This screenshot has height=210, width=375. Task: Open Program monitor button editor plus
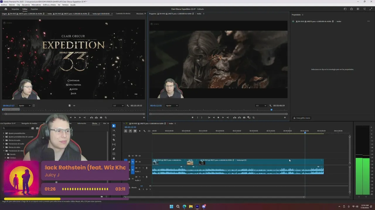[x=285, y=118]
